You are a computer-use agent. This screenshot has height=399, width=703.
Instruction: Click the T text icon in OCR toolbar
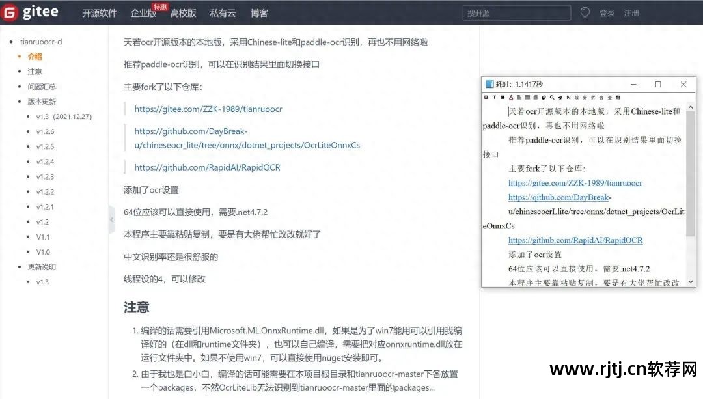[495, 97]
